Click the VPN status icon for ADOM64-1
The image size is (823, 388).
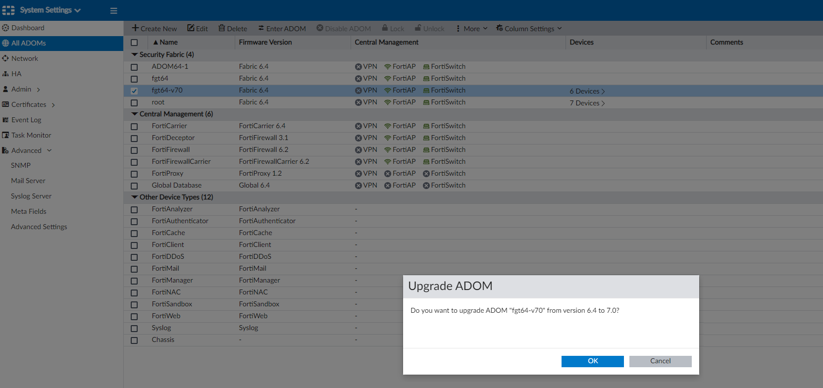[x=359, y=67]
